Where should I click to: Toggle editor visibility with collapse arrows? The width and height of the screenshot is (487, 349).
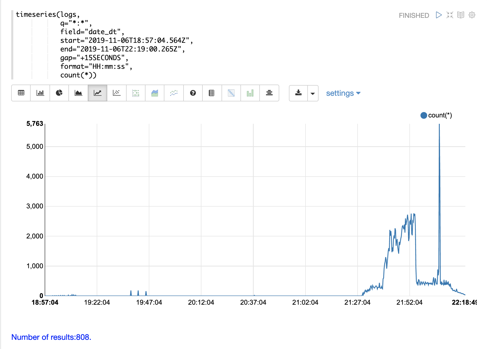point(450,15)
